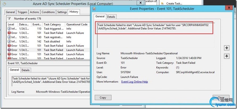Click the info icon on event 140 row
Image resolution: width=237 pixels, height=109 pixels.
(9, 37)
